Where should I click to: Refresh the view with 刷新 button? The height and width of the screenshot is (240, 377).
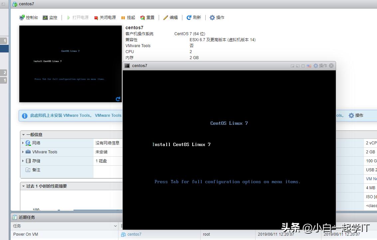click(x=194, y=18)
